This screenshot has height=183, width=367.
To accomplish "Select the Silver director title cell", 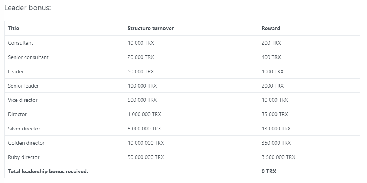I will click(x=24, y=129).
